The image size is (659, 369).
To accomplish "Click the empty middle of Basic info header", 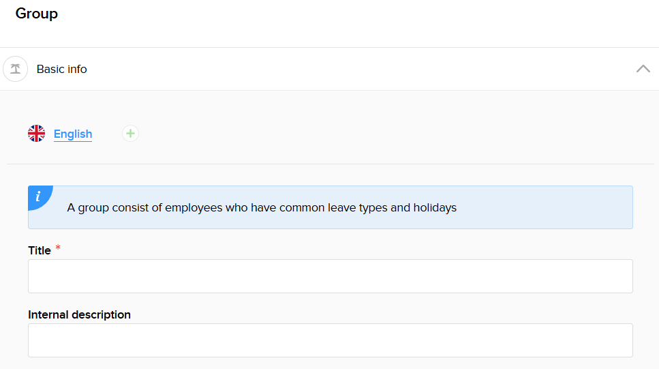I will pos(341,69).
